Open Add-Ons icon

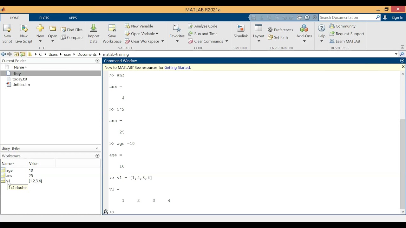tap(304, 28)
